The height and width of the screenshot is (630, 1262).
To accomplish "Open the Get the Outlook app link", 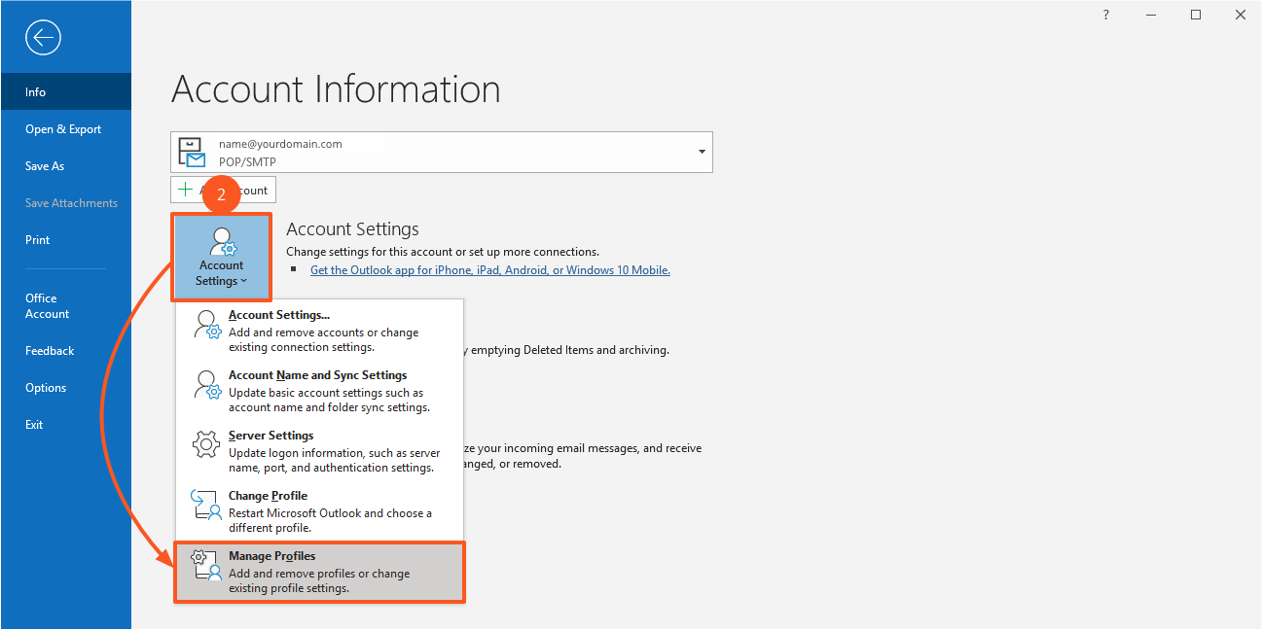I will (x=489, y=270).
